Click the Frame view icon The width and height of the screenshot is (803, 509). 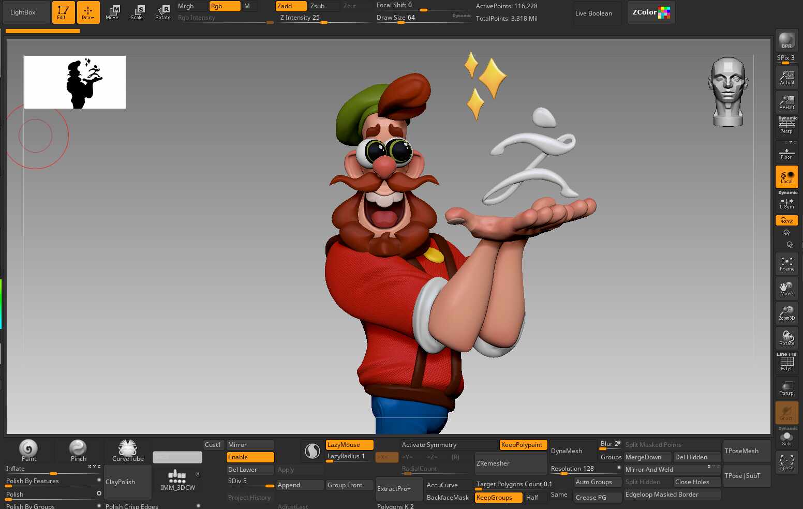pos(786,264)
